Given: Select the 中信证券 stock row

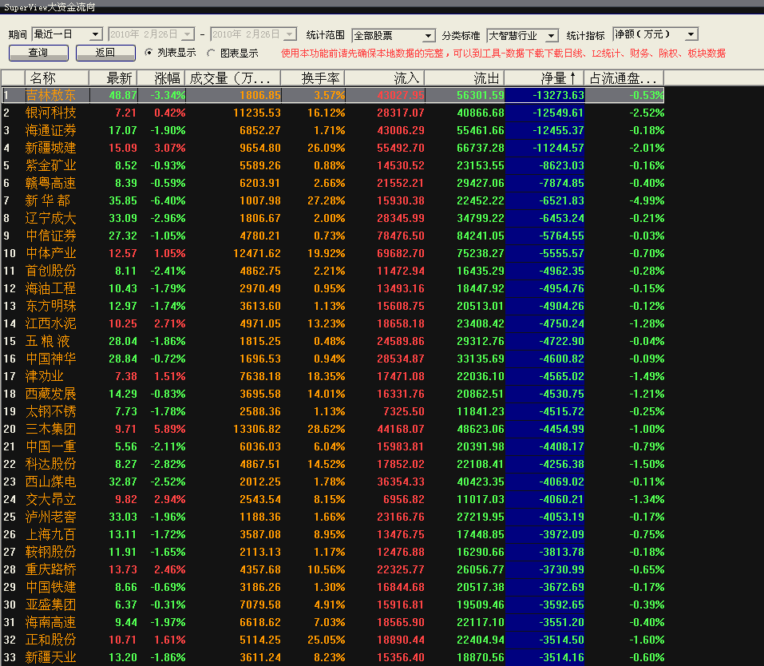Looking at the screenshot, I should tap(333, 236).
